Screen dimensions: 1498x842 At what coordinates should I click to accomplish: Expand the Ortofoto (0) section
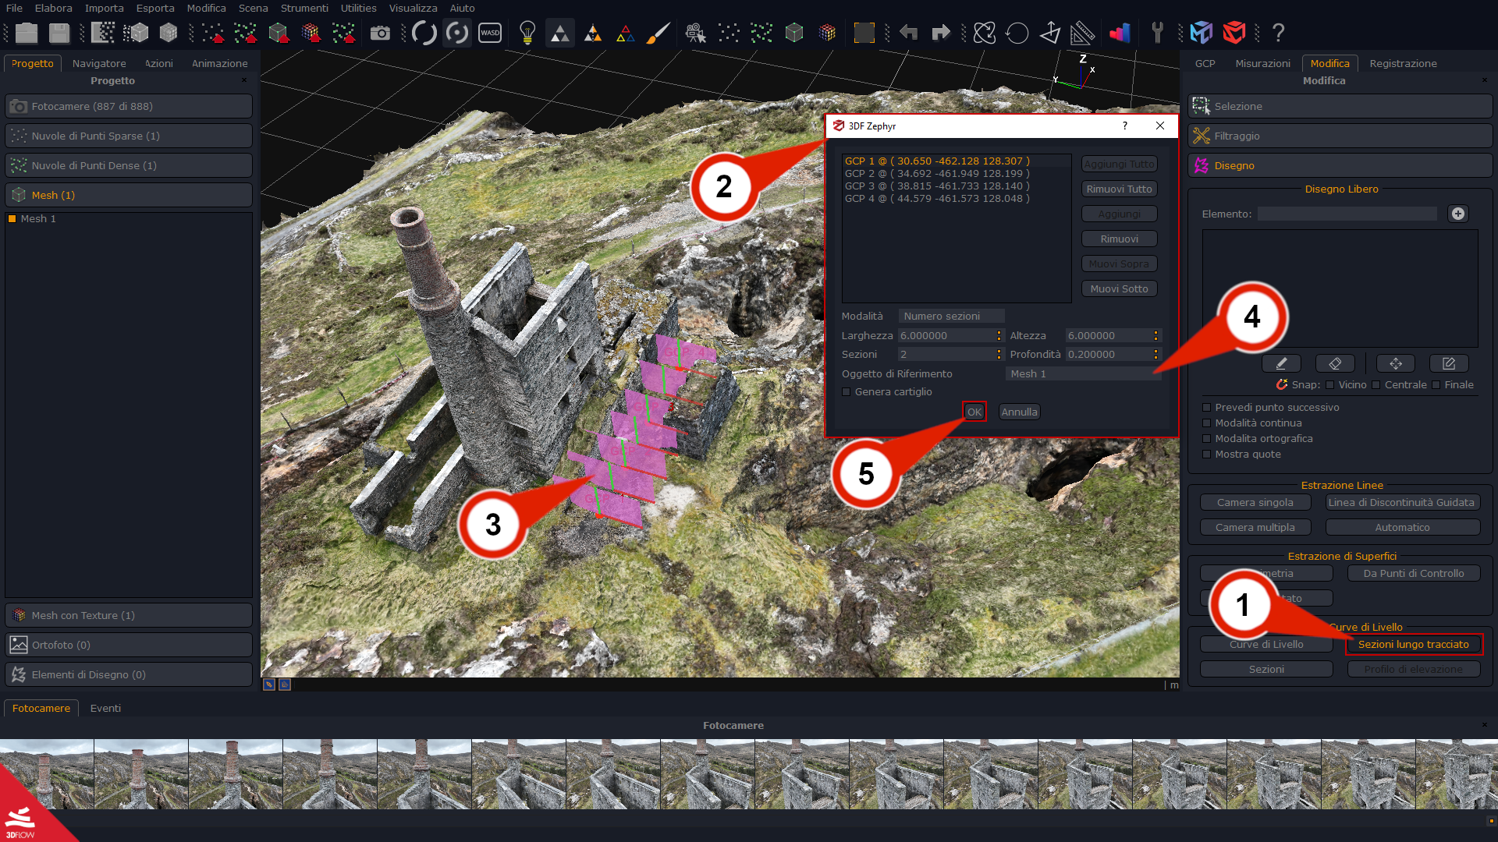129,646
